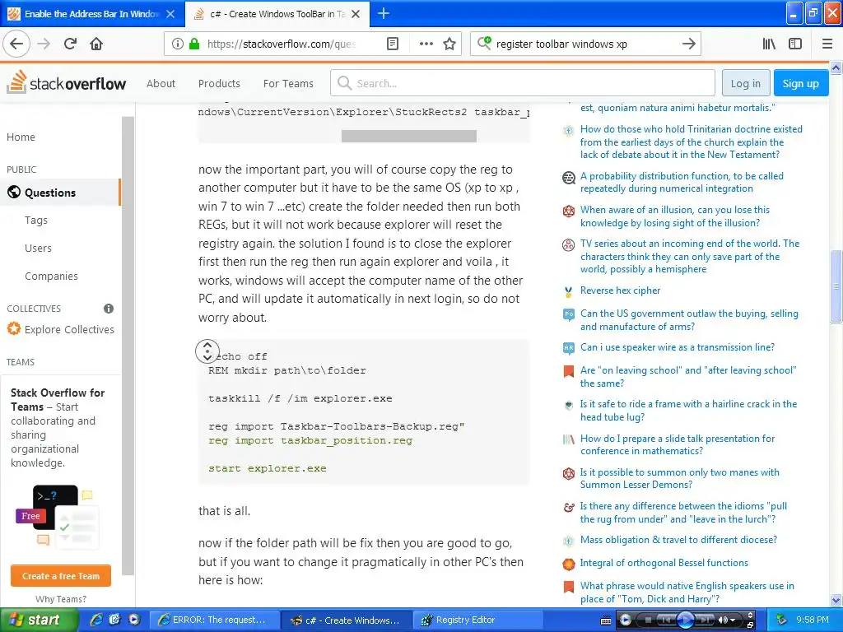Open the For Teams menu item

288,83
